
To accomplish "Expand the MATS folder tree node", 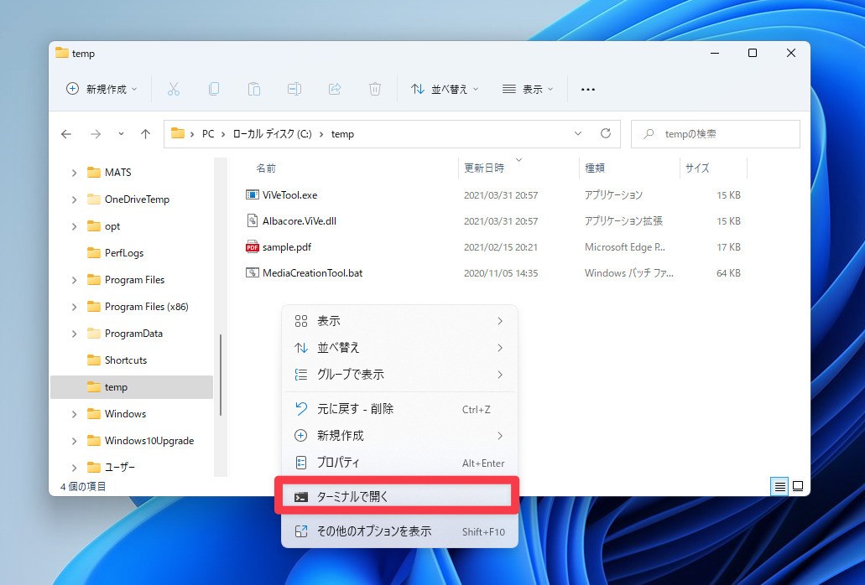I will [x=74, y=173].
